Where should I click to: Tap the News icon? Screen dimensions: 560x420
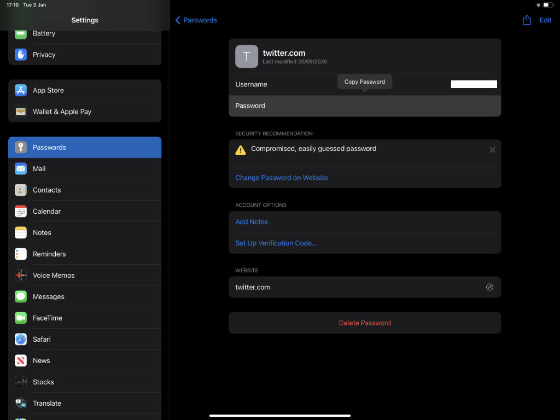point(21,361)
